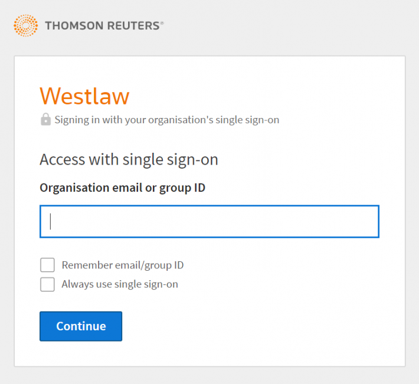This screenshot has height=384, width=419.
Task: Submit the single sign-on form with Continue
Action: point(81,326)
